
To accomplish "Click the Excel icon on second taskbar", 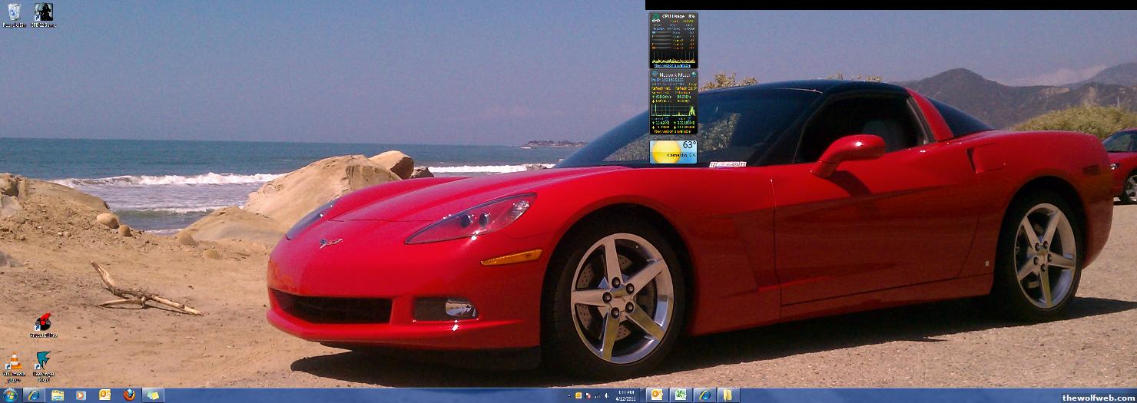I will pyautogui.click(x=680, y=395).
